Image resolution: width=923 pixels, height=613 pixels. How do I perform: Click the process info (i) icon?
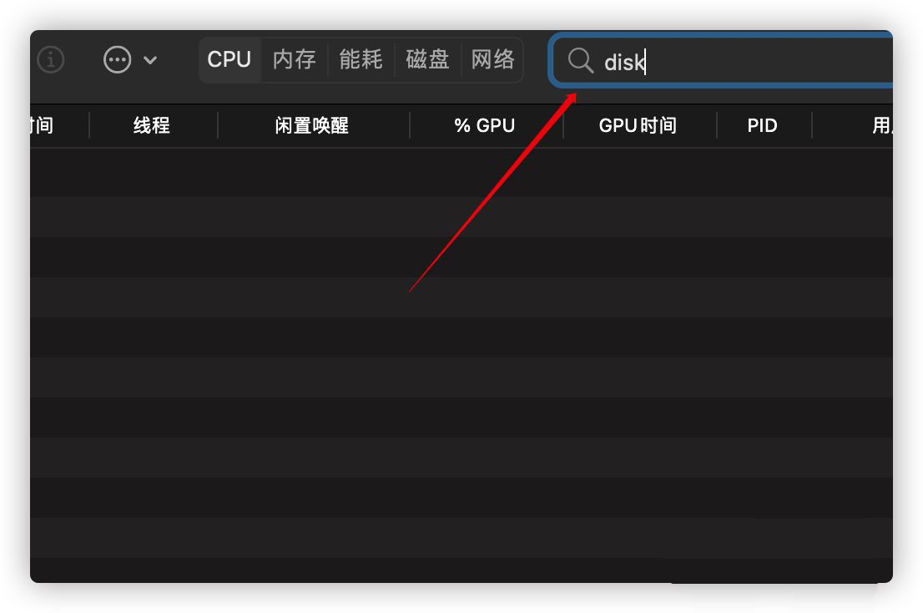51,59
